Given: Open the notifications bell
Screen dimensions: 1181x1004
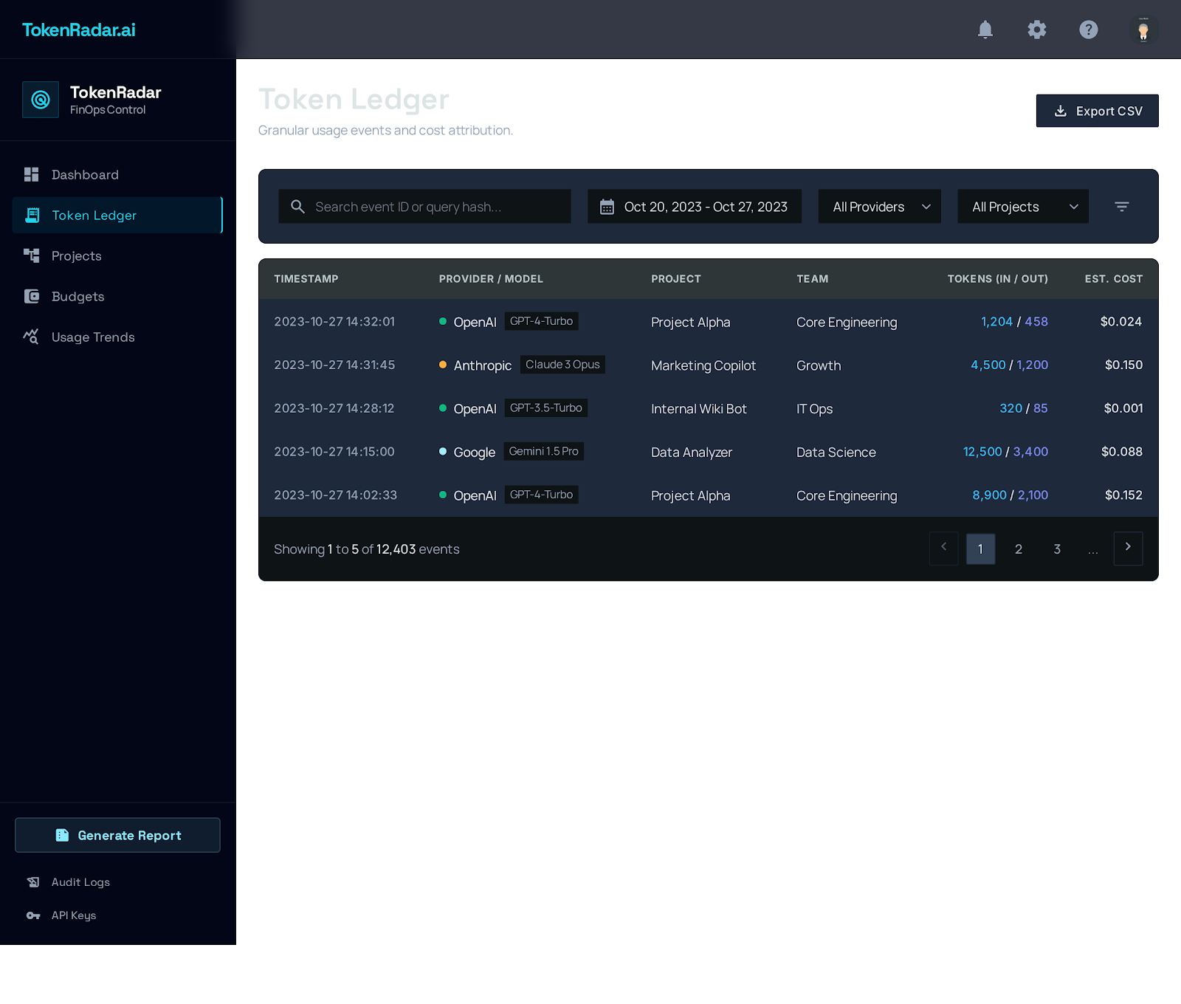Looking at the screenshot, I should click(x=985, y=30).
